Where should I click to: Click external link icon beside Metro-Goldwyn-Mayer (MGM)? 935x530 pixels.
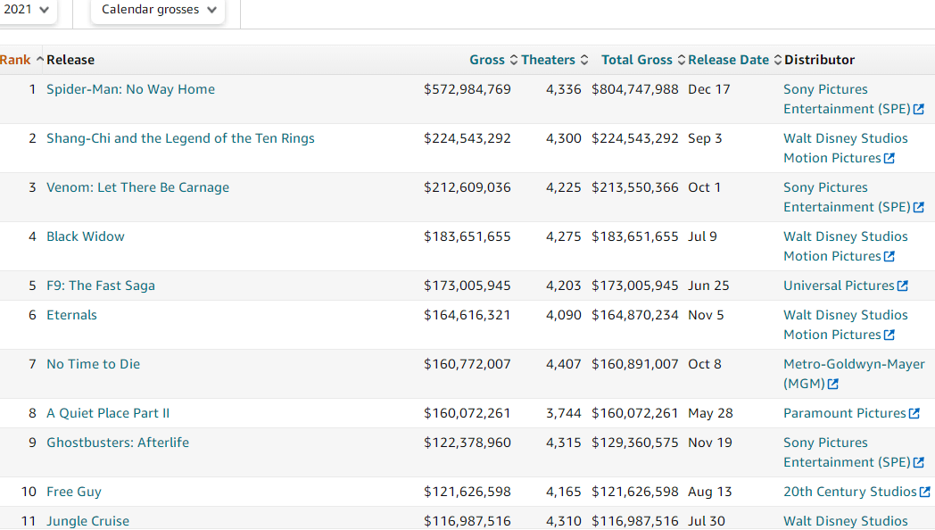833,385
